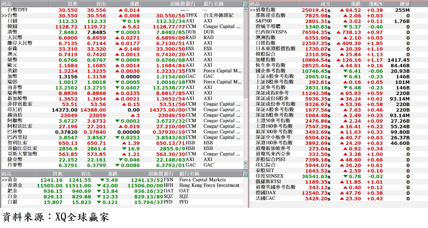
Task: Click the cyan right arrow in the 黃金 metals panel header
Action: (246, 175)
